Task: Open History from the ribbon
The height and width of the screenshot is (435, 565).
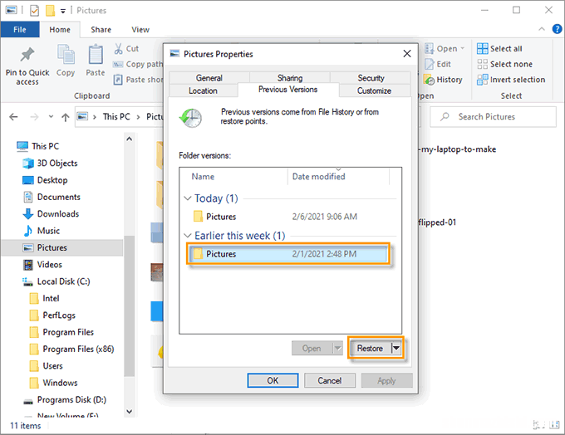Action: 443,80
